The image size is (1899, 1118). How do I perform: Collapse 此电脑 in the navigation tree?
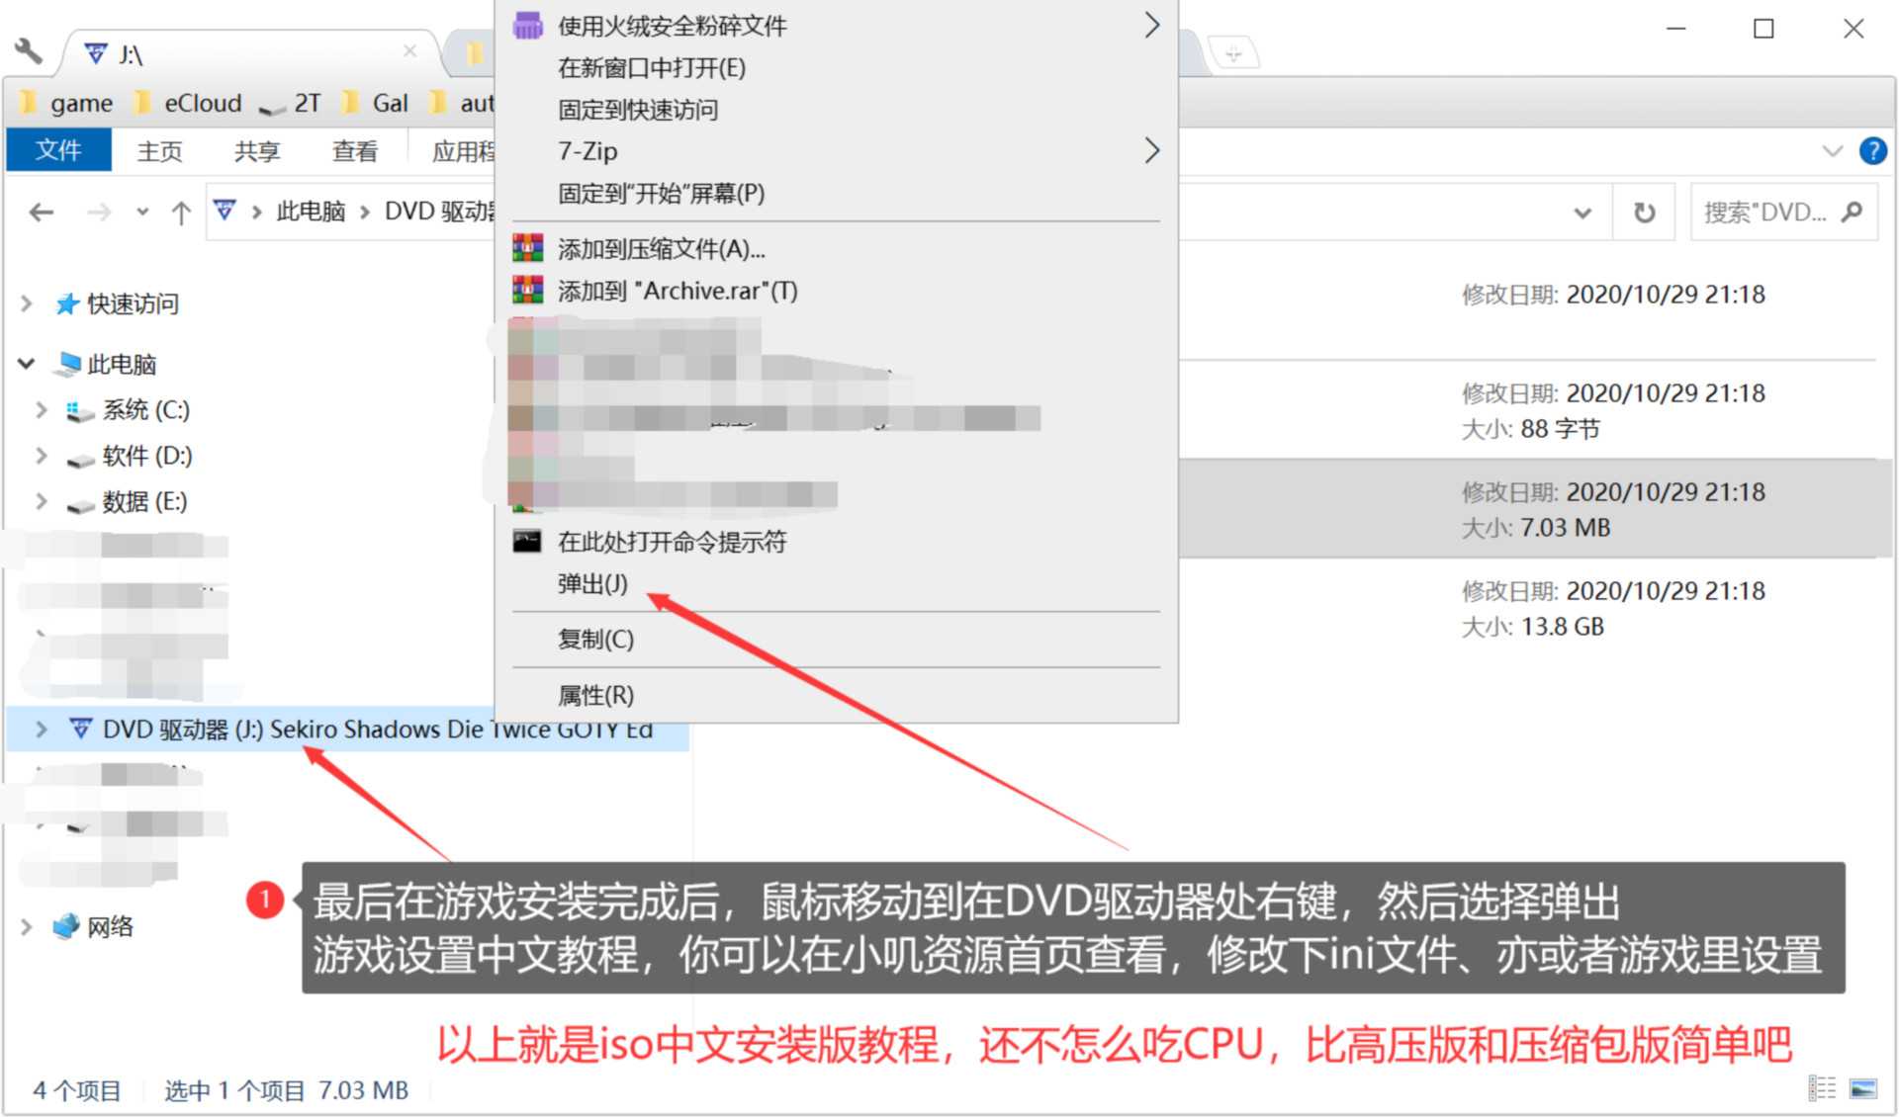click(x=27, y=364)
